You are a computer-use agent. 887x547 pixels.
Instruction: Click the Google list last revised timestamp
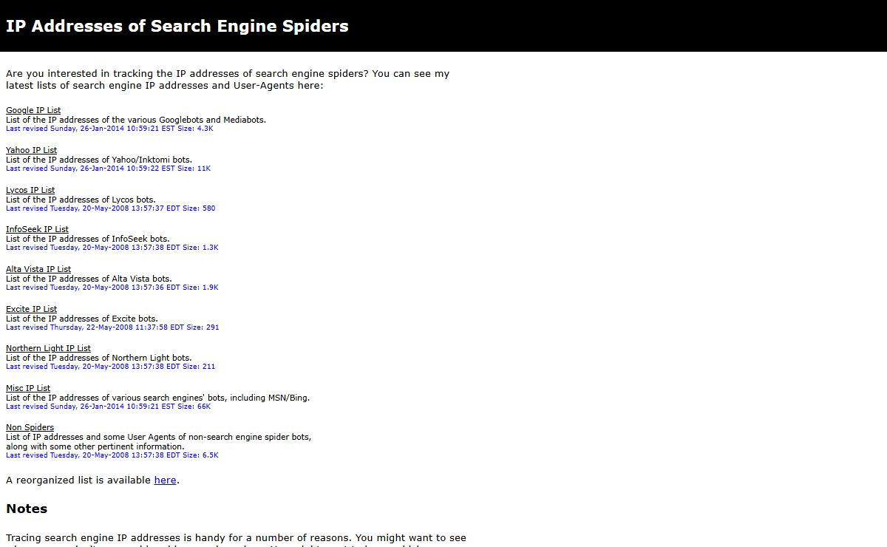(x=109, y=129)
